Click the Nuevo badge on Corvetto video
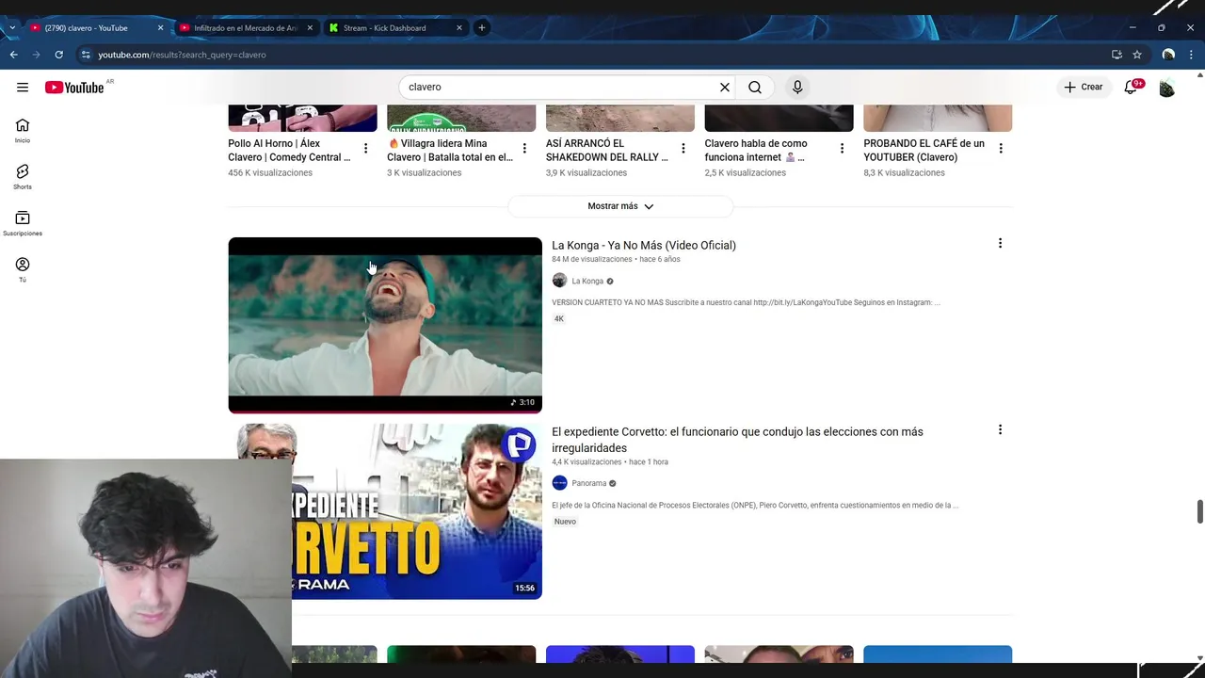 565,522
